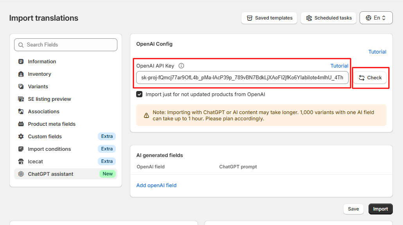The image size is (403, 225).
Task: Click the OpenAI API Key input field
Action: [x=242, y=78]
